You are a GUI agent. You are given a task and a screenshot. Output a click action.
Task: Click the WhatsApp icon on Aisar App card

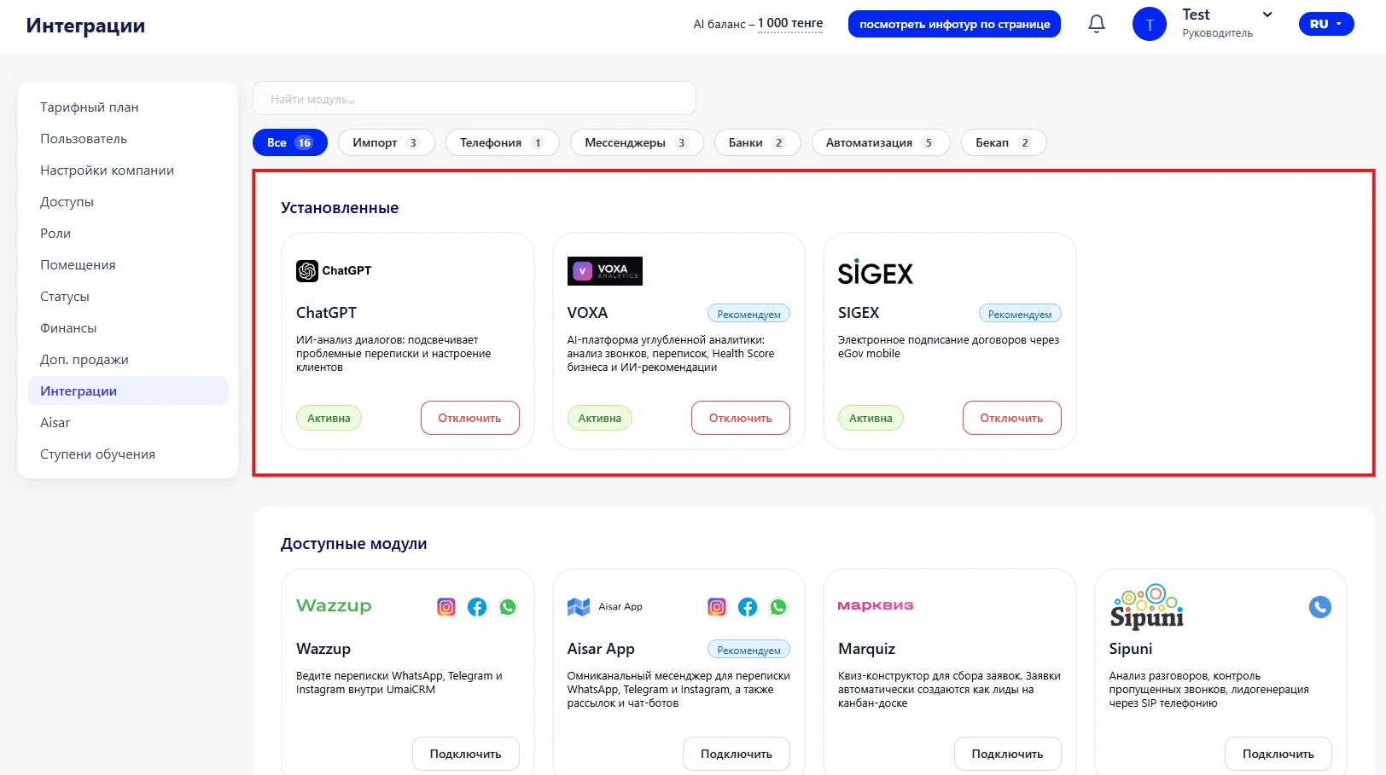[x=778, y=607]
